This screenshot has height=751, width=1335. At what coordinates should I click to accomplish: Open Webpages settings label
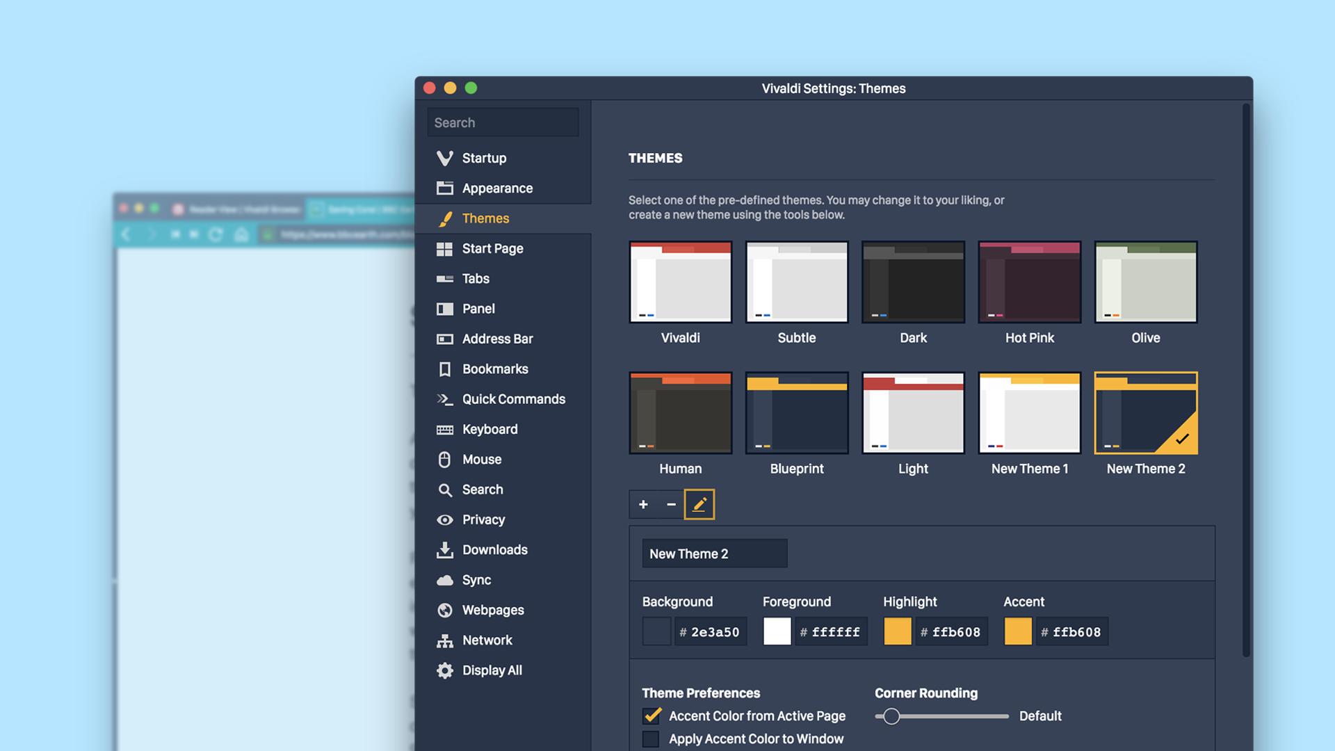click(493, 610)
